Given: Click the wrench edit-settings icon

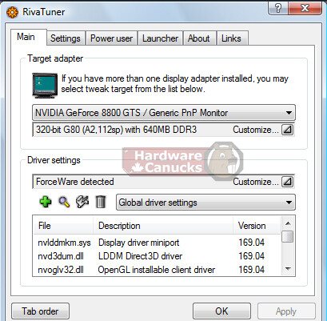Looking at the screenshot, I should coord(82,202).
